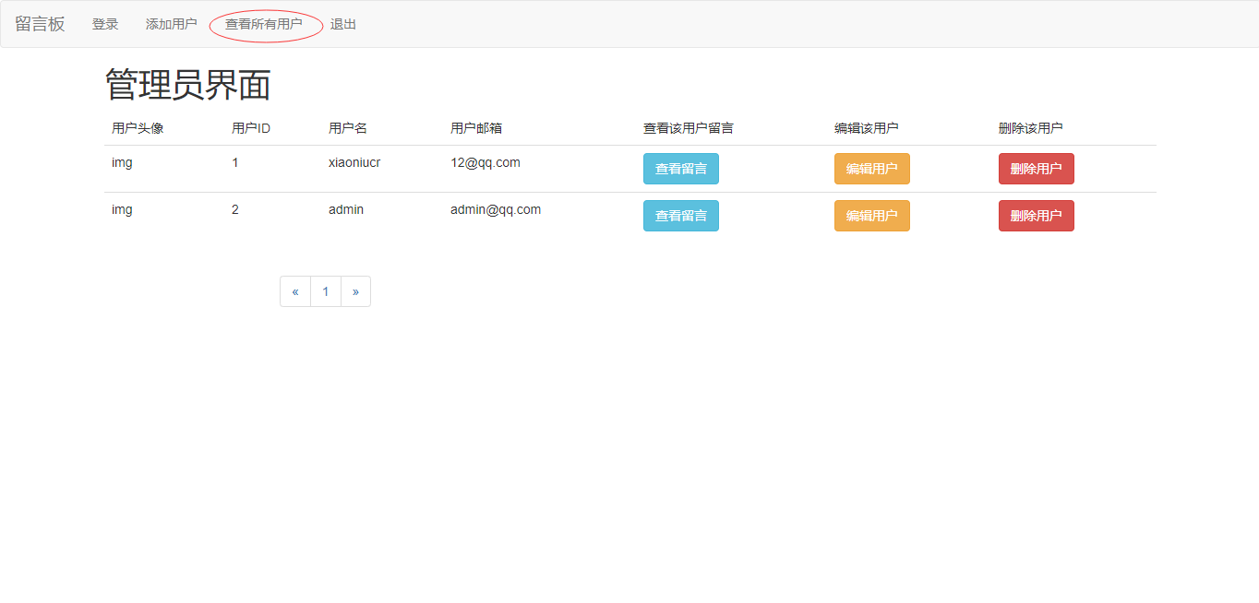Click the 删除该用户 column header
Image resolution: width=1259 pixels, height=603 pixels.
coord(1031,128)
